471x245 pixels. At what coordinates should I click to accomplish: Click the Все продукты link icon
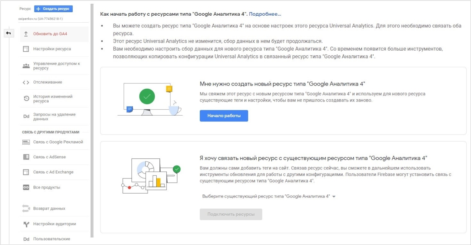pyautogui.click(x=26, y=187)
